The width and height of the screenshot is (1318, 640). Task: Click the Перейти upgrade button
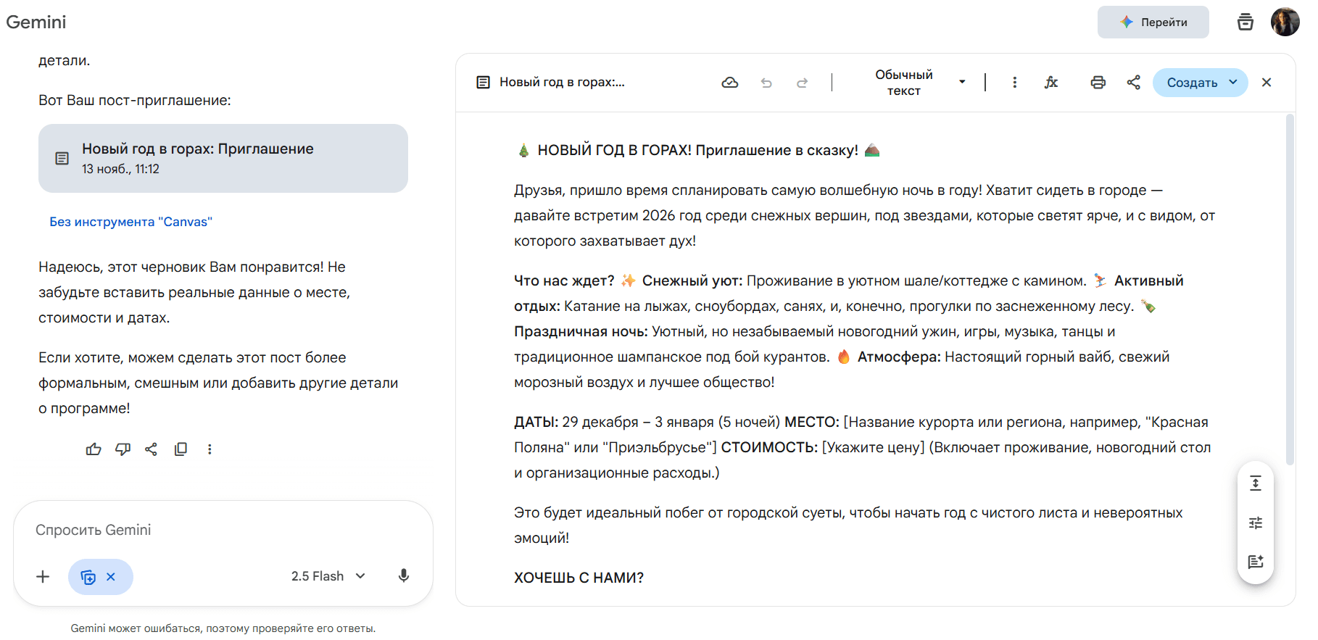1153,22
